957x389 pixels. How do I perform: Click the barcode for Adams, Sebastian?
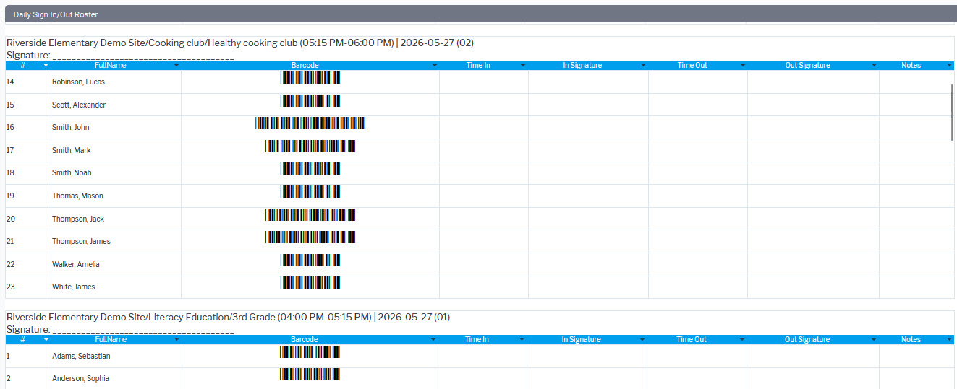310,352
